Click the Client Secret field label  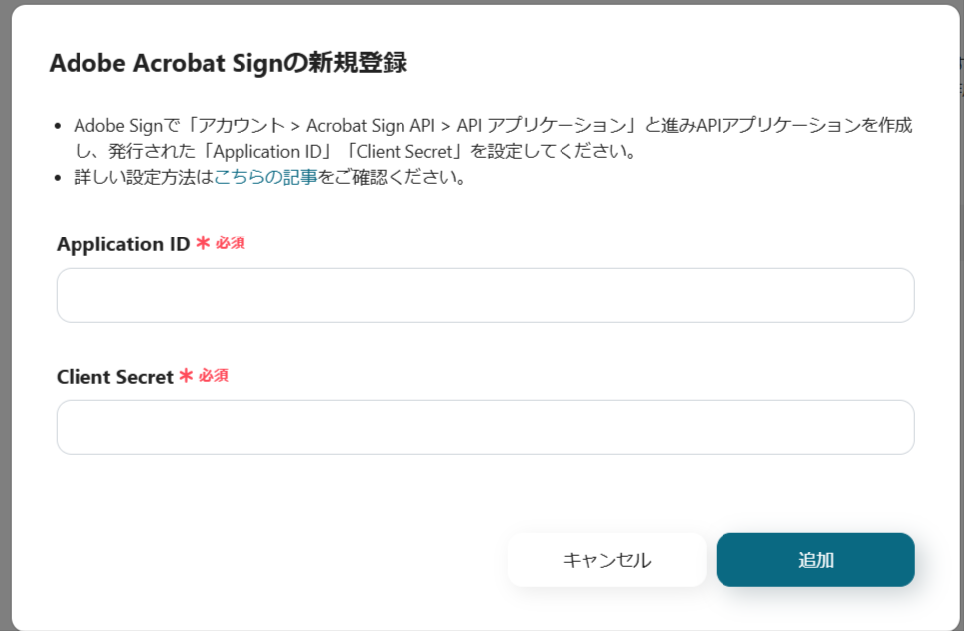pyautogui.click(x=114, y=377)
